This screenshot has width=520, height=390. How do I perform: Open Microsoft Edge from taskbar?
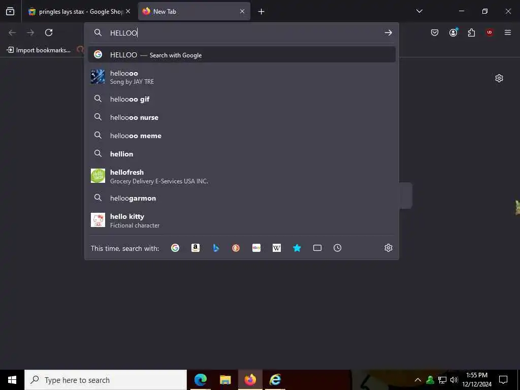[x=200, y=380]
